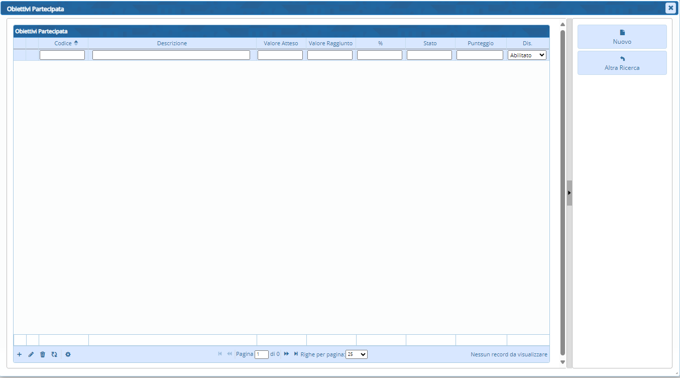680x378 pixels.
Task: Sort by the Descrizione column header
Action: point(172,43)
